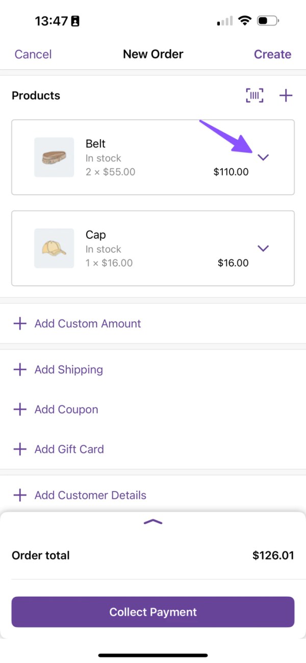Open the Belt product thumbnail

[54, 157]
